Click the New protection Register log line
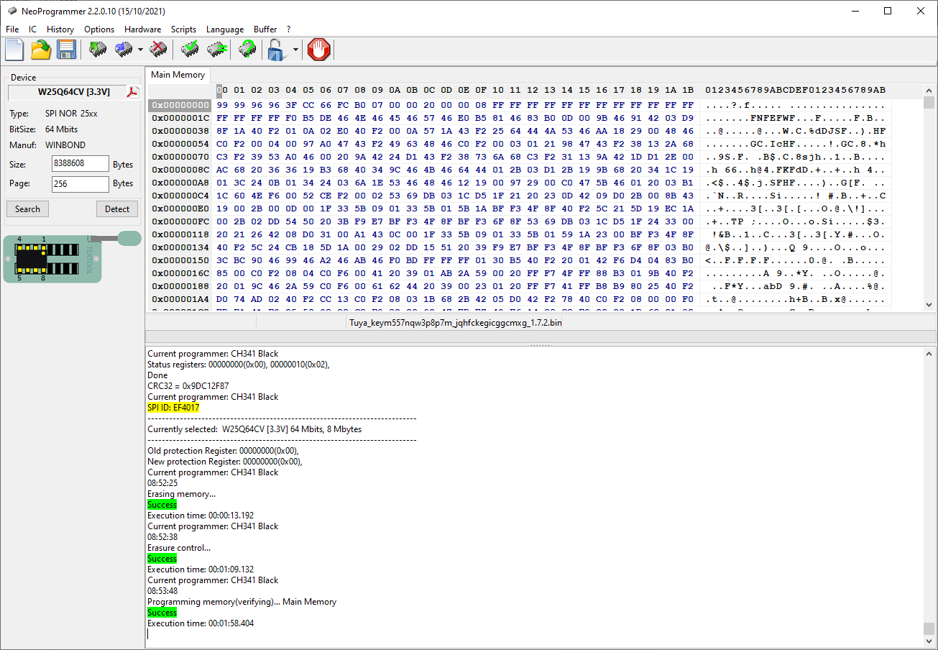The image size is (938, 650). tap(225, 462)
